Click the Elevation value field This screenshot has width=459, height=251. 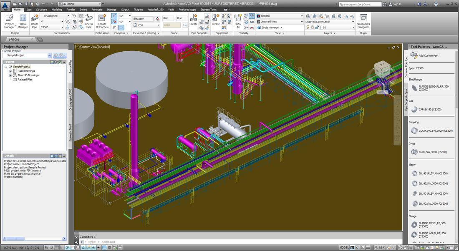click(x=143, y=19)
